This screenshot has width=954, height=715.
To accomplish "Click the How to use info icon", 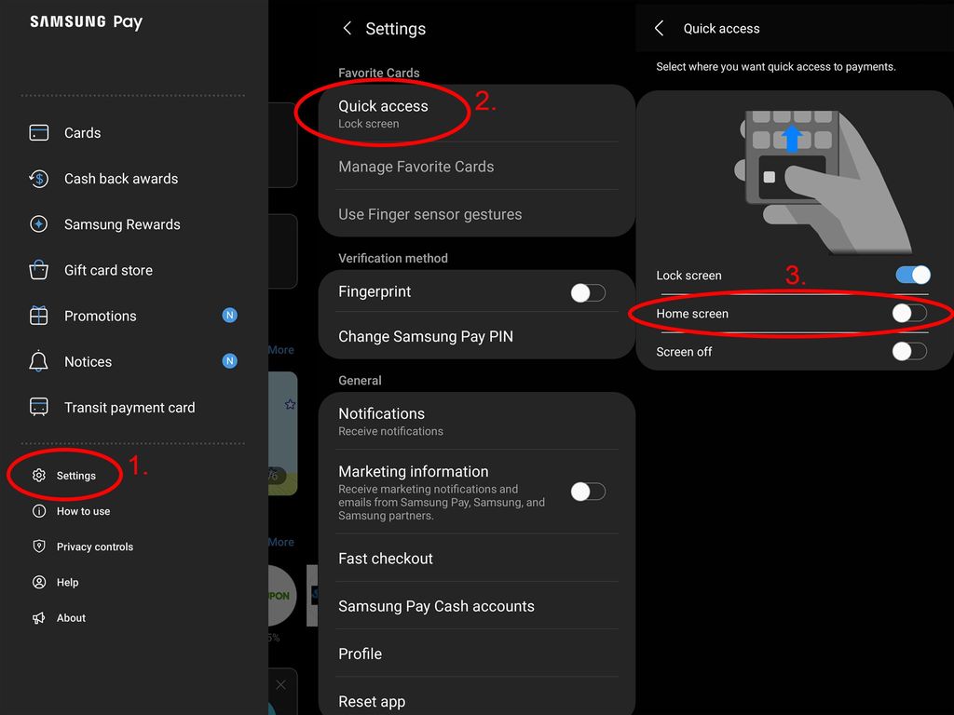I will [38, 510].
